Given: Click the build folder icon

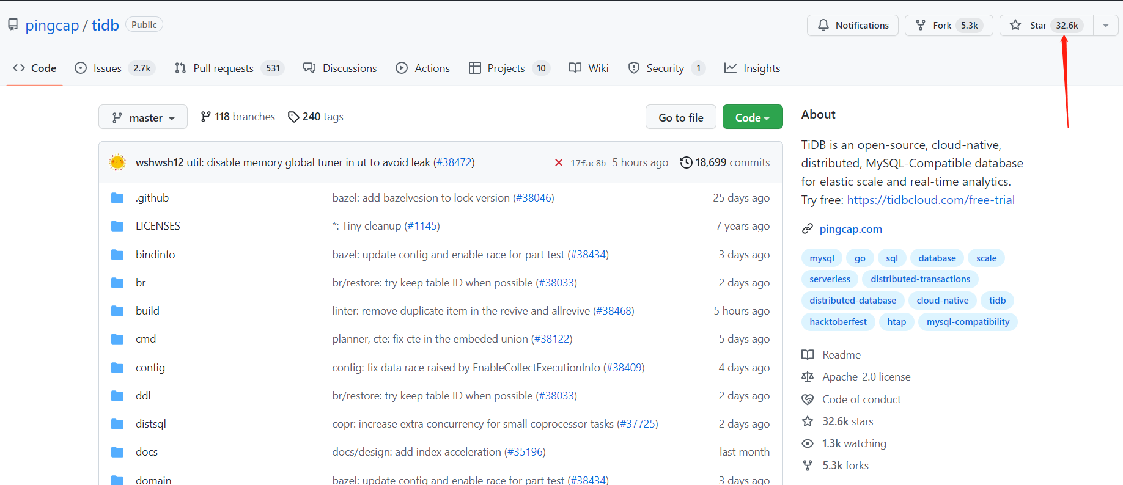Looking at the screenshot, I should 117,311.
